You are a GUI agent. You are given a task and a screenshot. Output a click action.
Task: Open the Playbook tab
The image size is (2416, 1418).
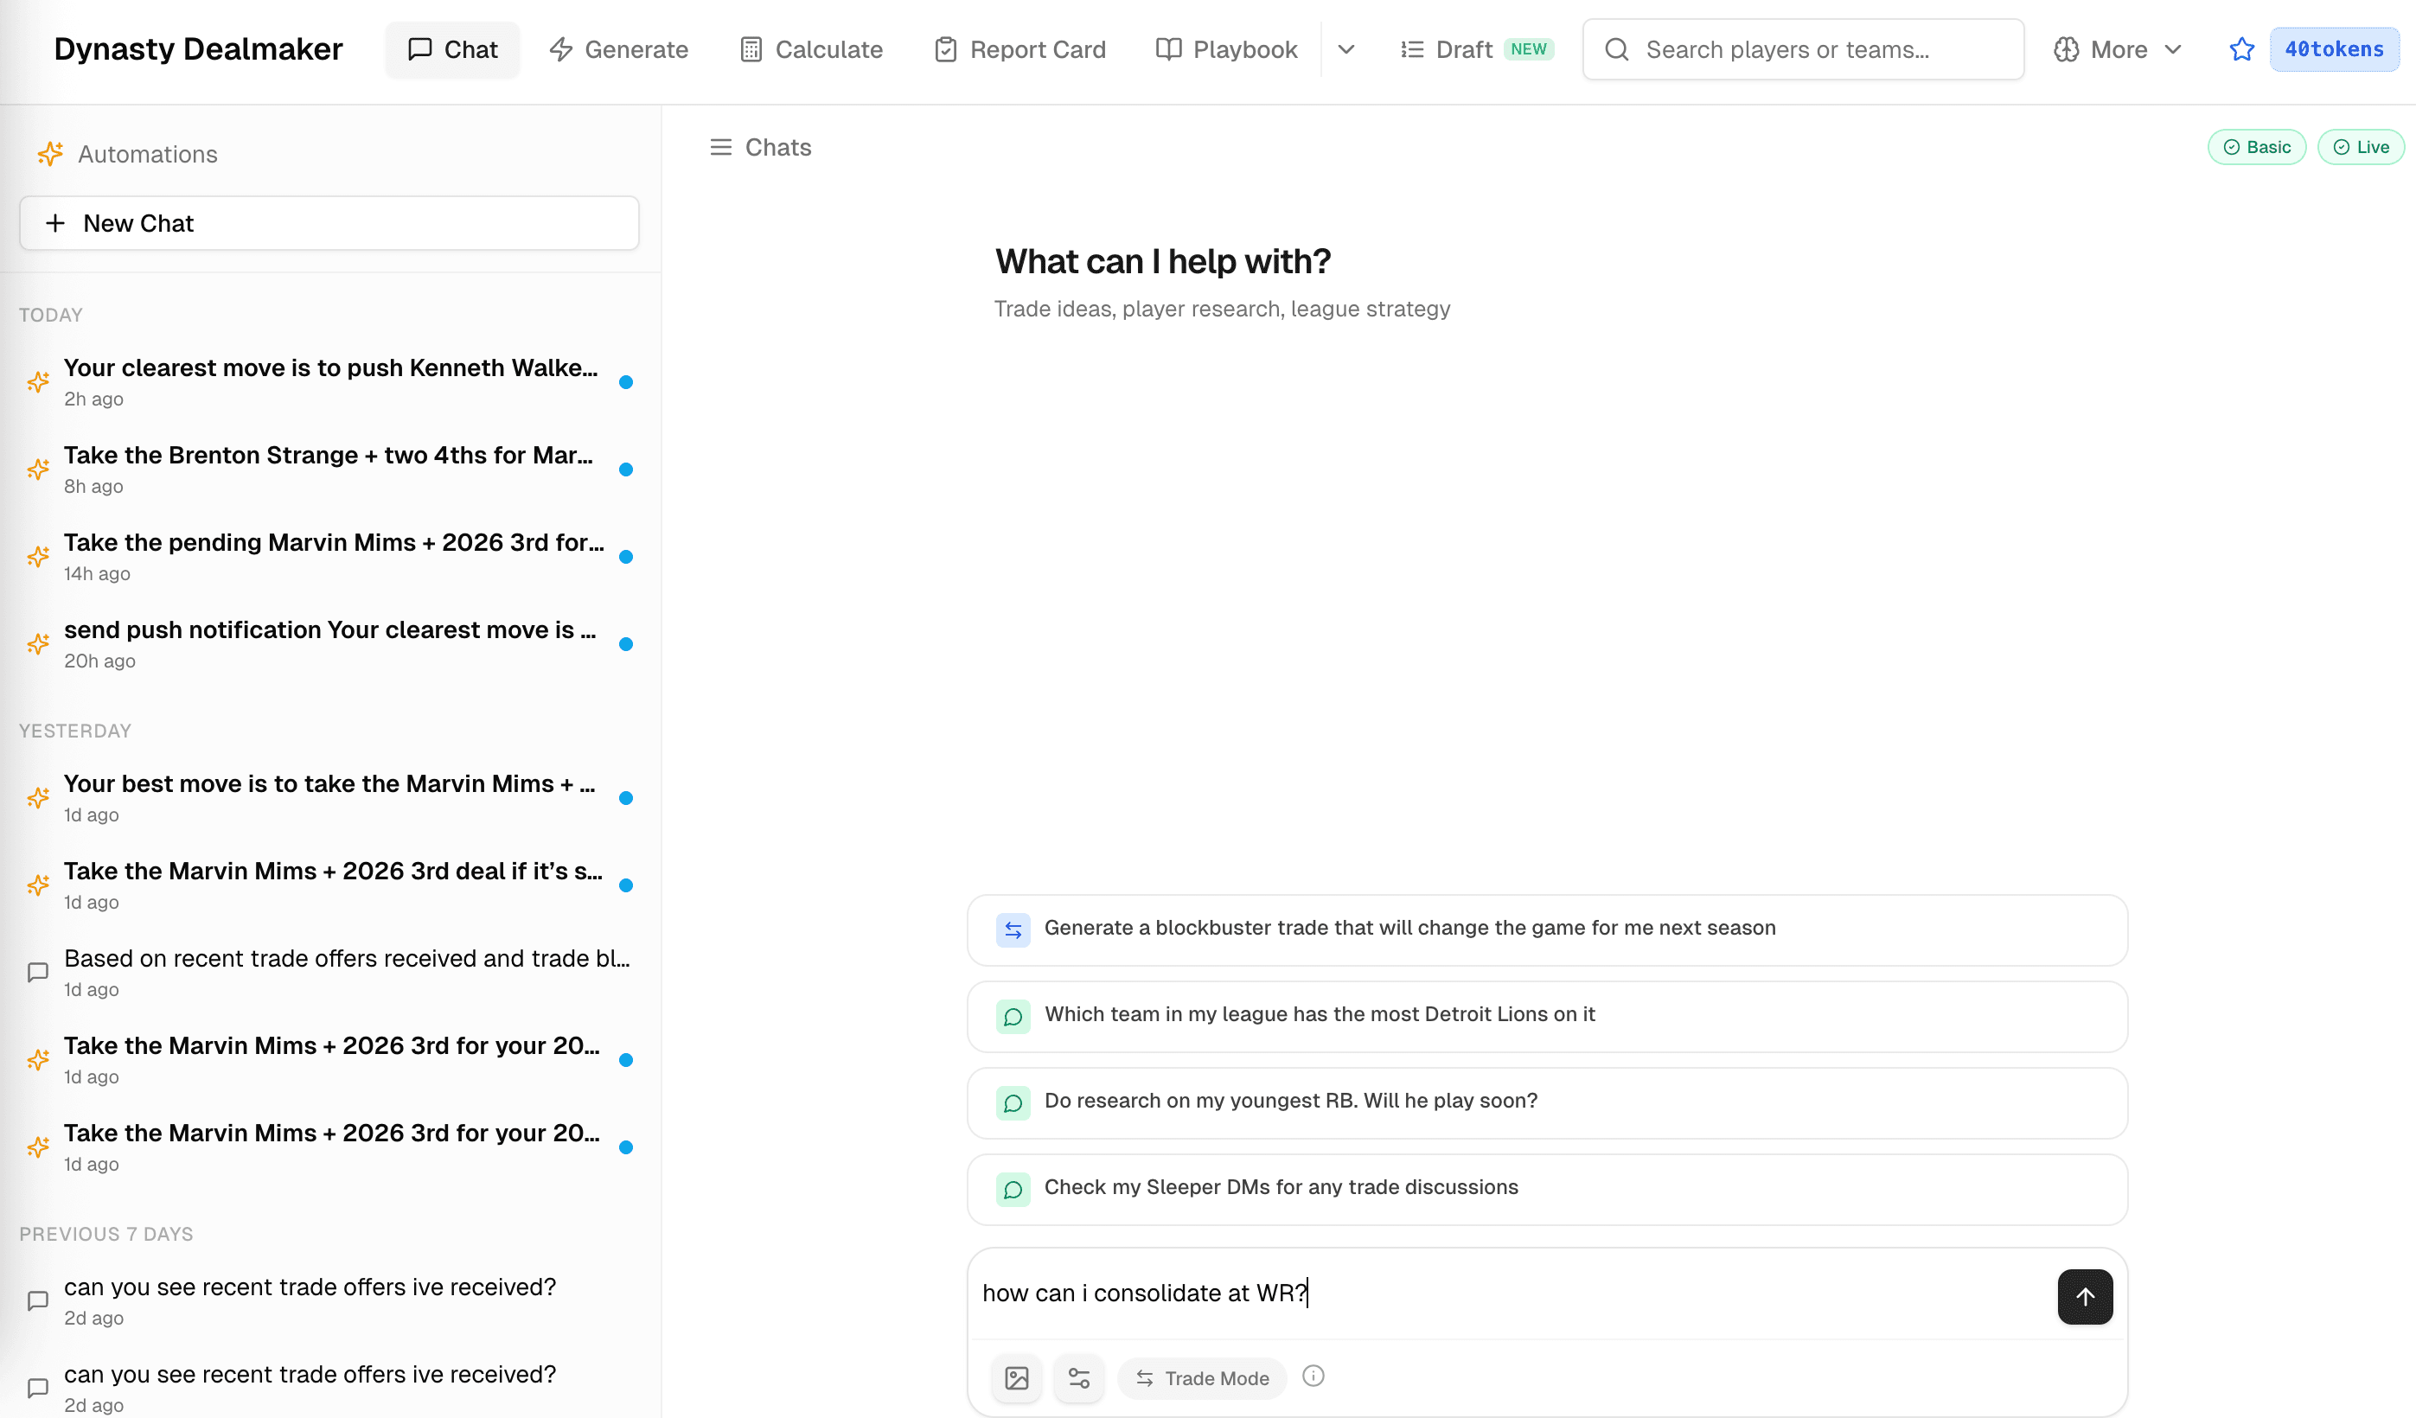1226,49
